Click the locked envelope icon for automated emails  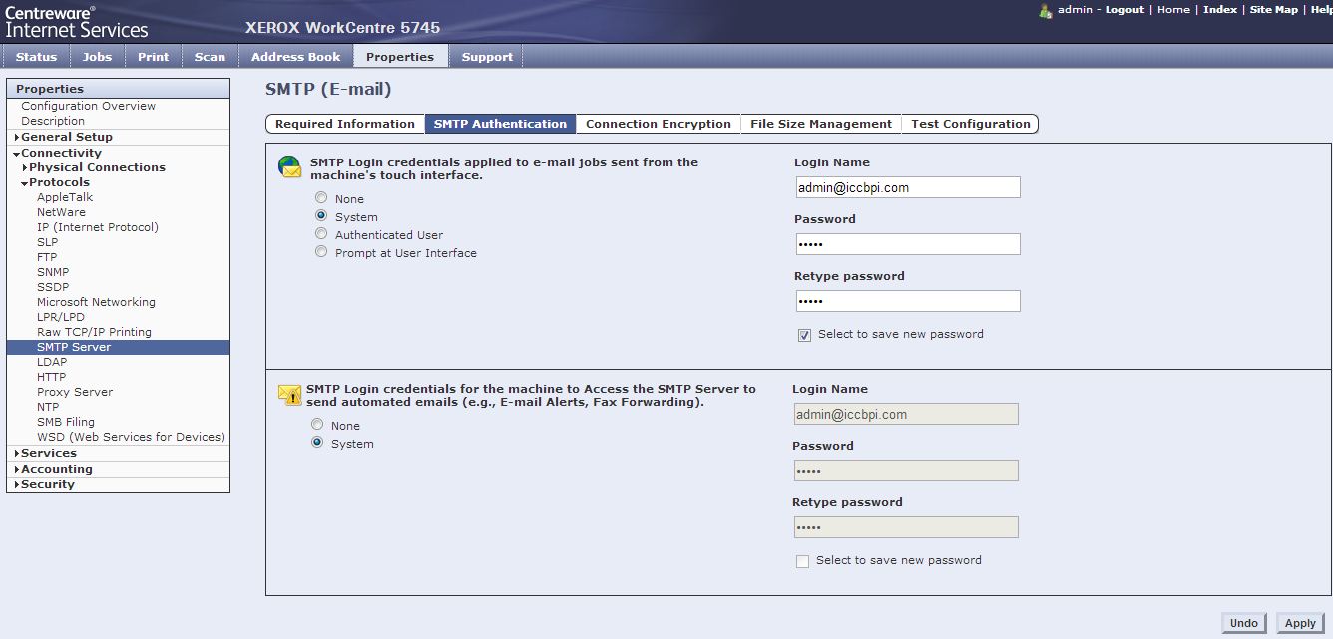[289, 394]
